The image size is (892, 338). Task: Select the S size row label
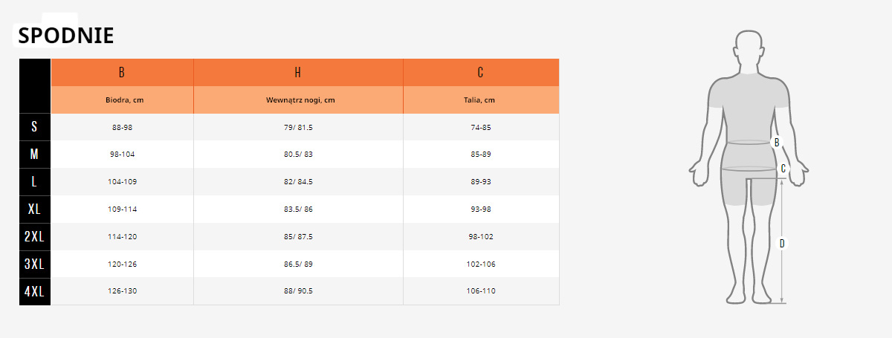point(34,127)
